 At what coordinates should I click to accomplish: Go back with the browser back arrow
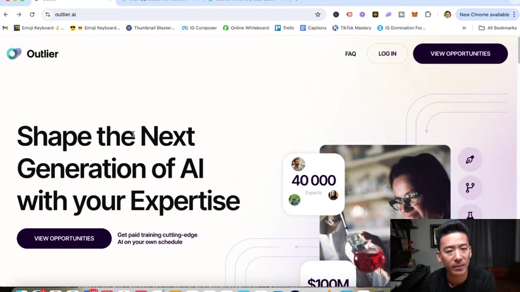pos(6,15)
